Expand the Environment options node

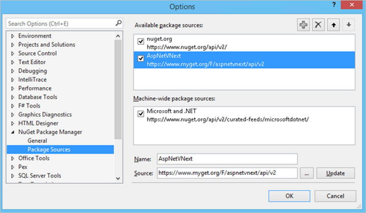(13, 36)
